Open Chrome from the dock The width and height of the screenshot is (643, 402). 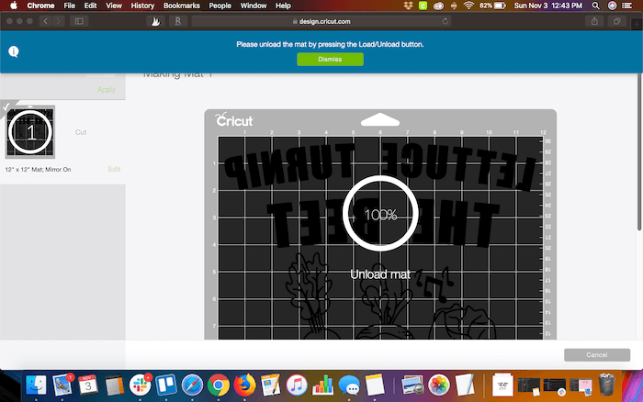(x=219, y=385)
